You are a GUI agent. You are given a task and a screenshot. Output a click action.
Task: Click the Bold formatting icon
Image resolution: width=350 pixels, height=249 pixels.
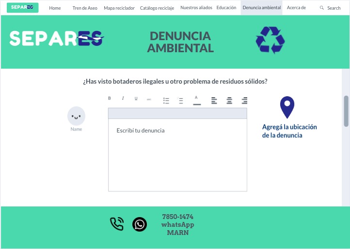[110, 98]
